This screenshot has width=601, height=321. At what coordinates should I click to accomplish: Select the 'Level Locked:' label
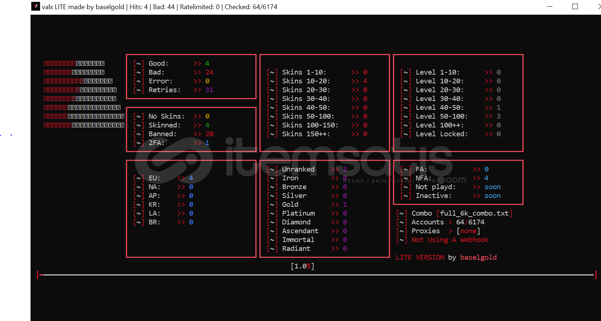[442, 134]
